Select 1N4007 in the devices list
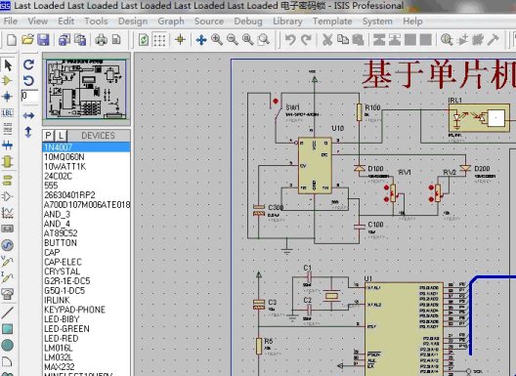The width and height of the screenshot is (516, 376). coord(87,147)
